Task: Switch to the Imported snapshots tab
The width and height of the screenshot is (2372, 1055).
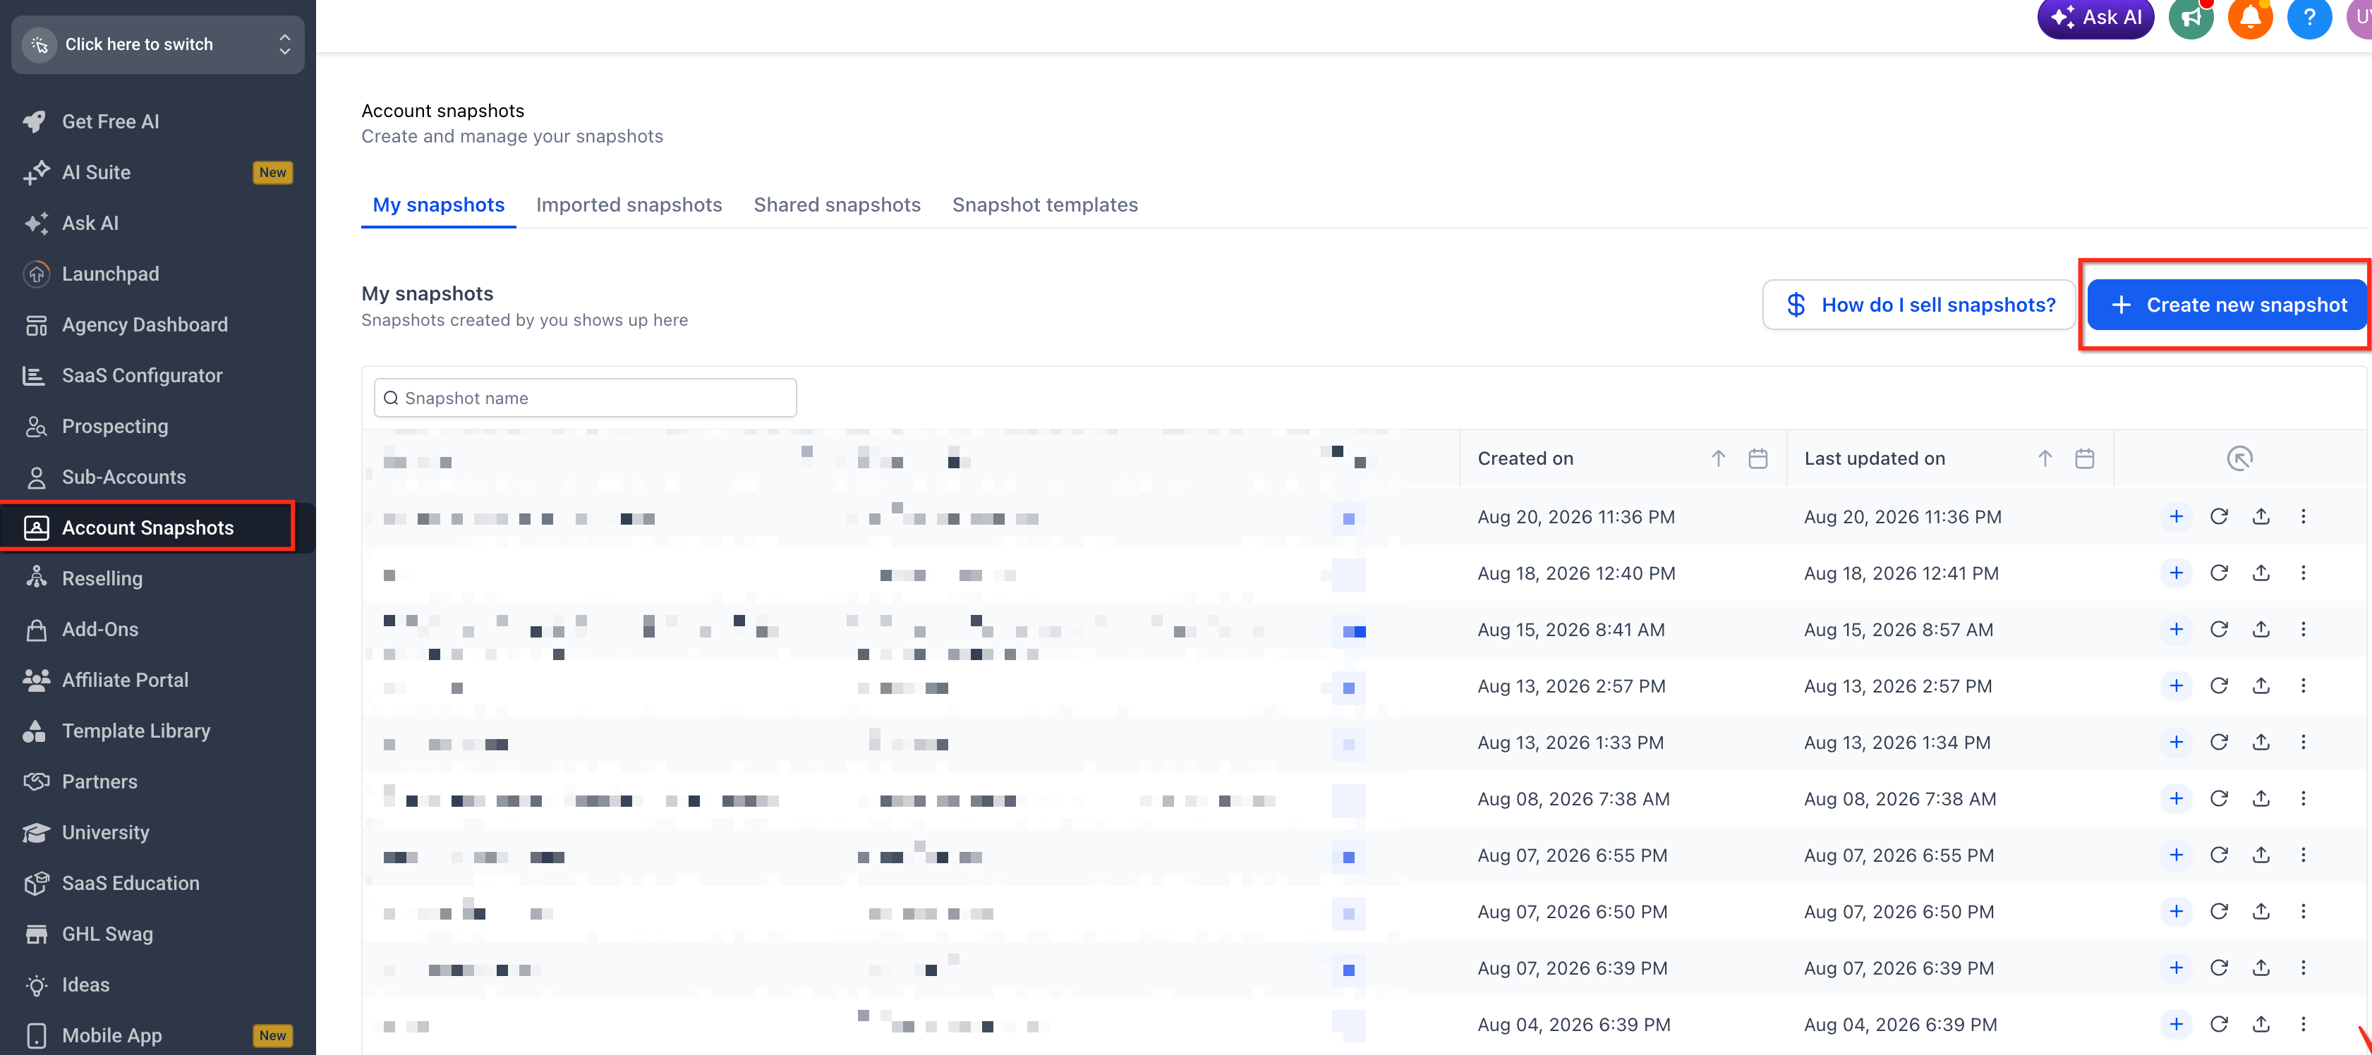Action: [x=629, y=205]
